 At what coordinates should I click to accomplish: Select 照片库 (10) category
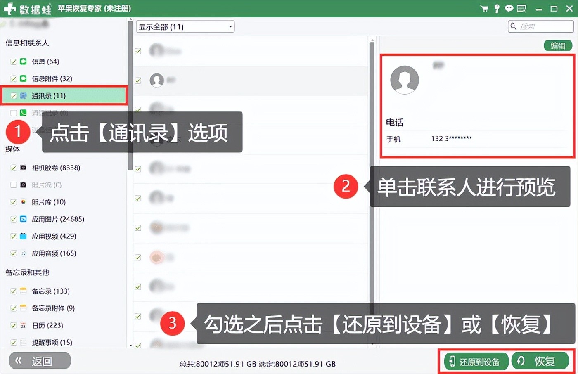49,202
